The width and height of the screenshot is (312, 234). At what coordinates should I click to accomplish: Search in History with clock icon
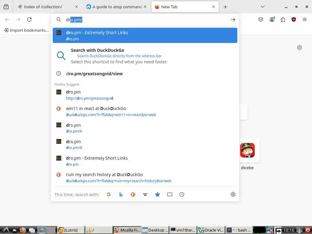pos(182,194)
